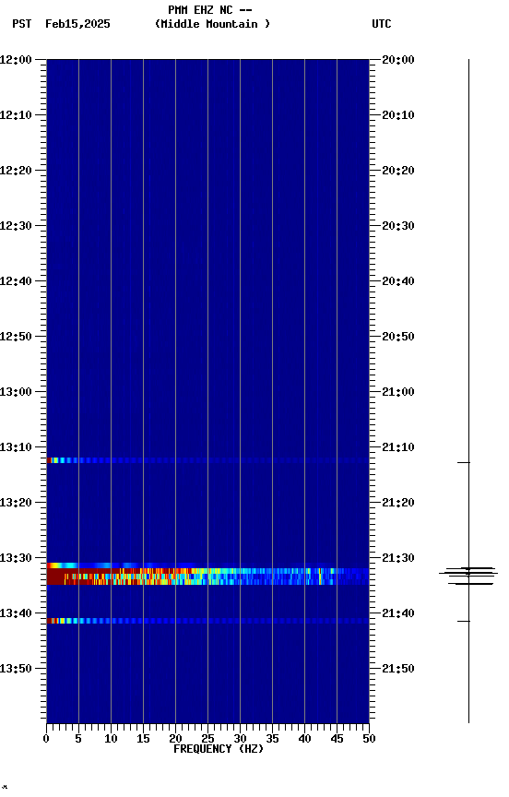This screenshot has height=797, width=509.
Task: Click the 12:20 PST time label
Action: tap(16, 171)
